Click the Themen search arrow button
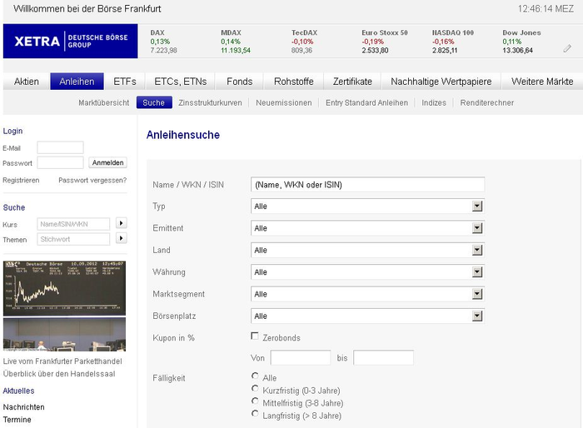The image size is (583, 428). pyautogui.click(x=122, y=238)
